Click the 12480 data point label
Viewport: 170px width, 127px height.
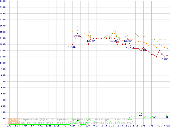[143, 50]
